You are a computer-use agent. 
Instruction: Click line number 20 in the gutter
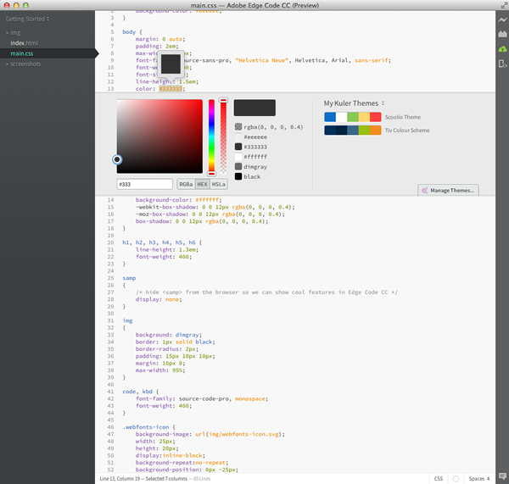110,242
